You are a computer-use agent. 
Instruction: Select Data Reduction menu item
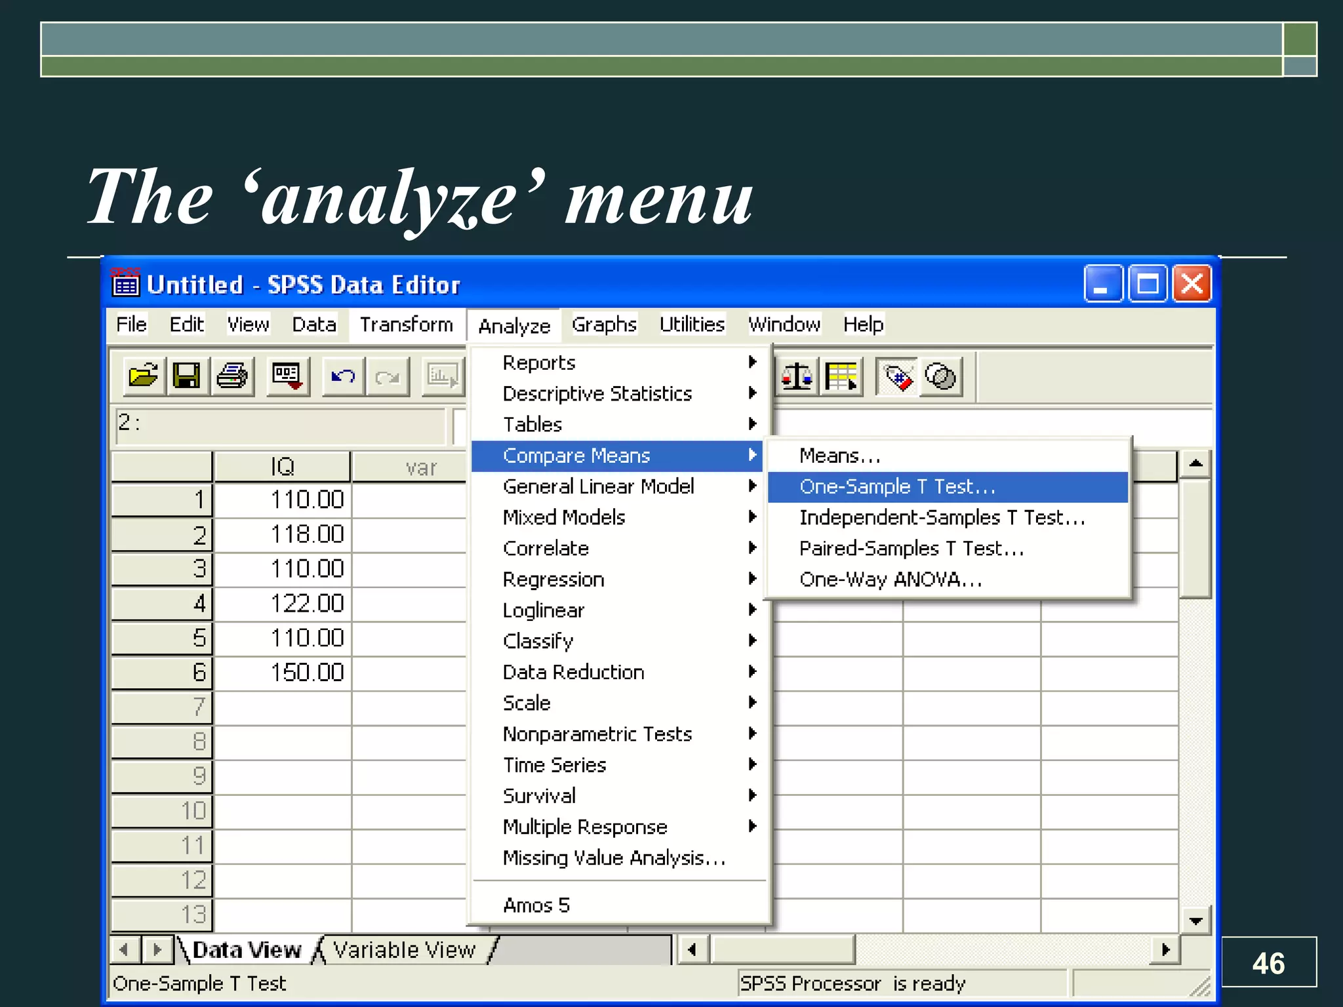[616, 672]
